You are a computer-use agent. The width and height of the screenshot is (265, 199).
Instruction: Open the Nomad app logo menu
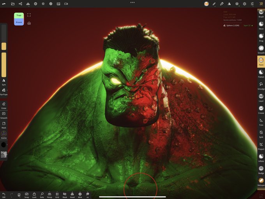(4, 4)
